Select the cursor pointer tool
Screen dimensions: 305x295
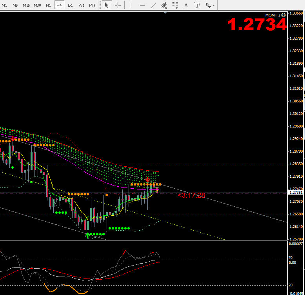tap(106, 5)
